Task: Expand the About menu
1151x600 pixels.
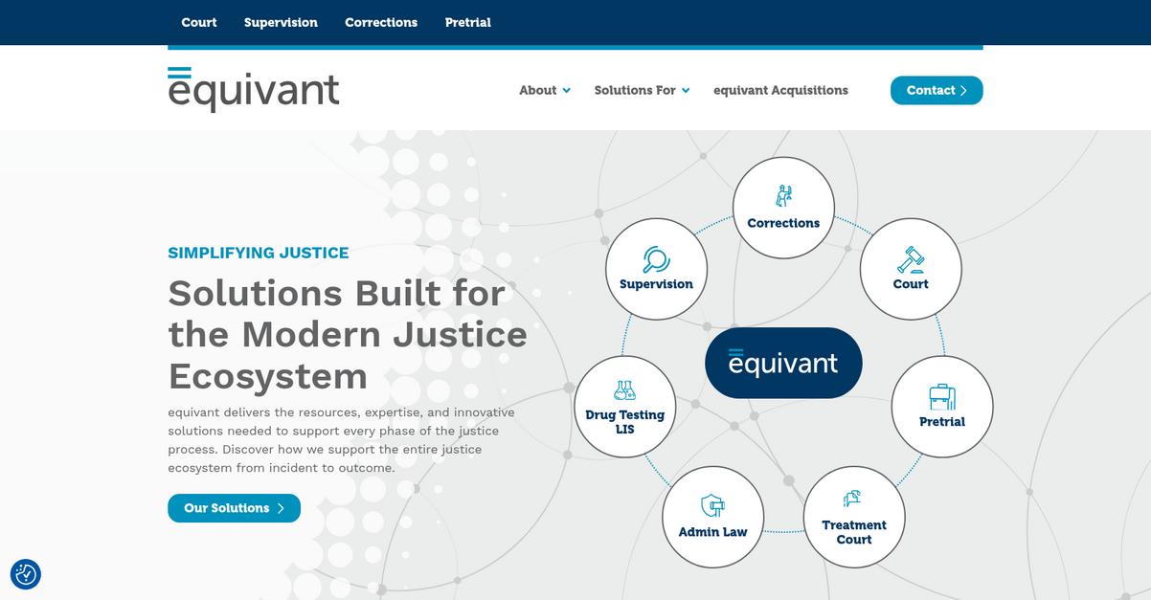Action: [x=545, y=90]
